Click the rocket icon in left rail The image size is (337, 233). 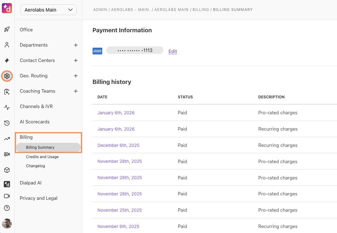tap(7, 29)
